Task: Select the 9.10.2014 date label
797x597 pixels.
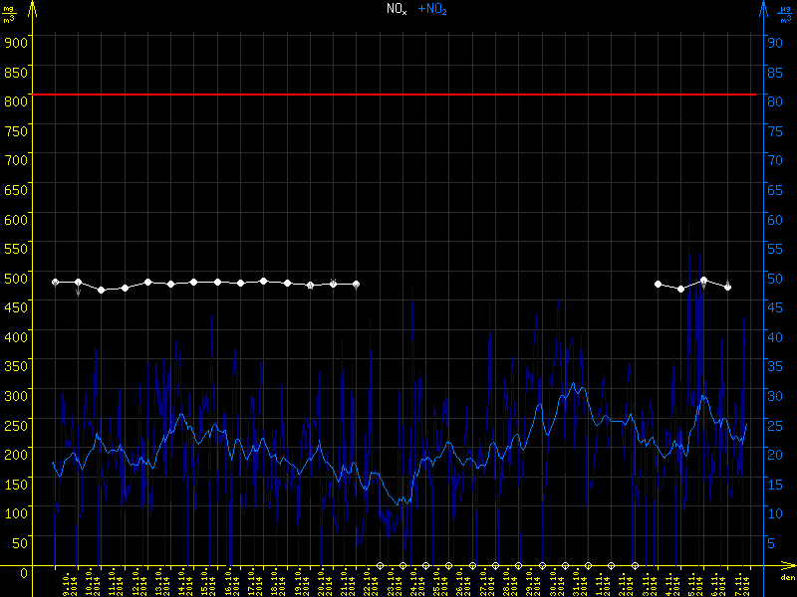Action: tap(68, 584)
